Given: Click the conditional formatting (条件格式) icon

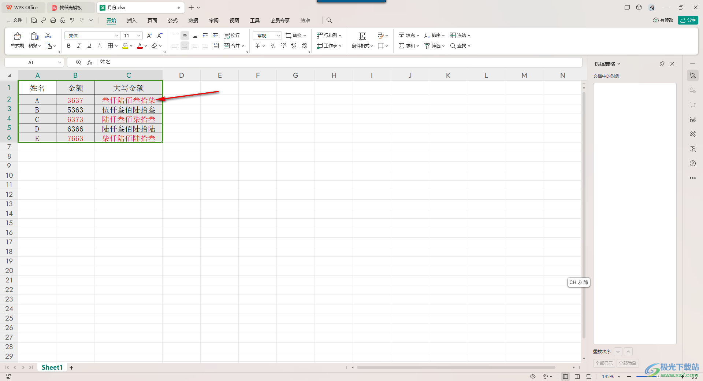Looking at the screenshot, I should pyautogui.click(x=362, y=36).
